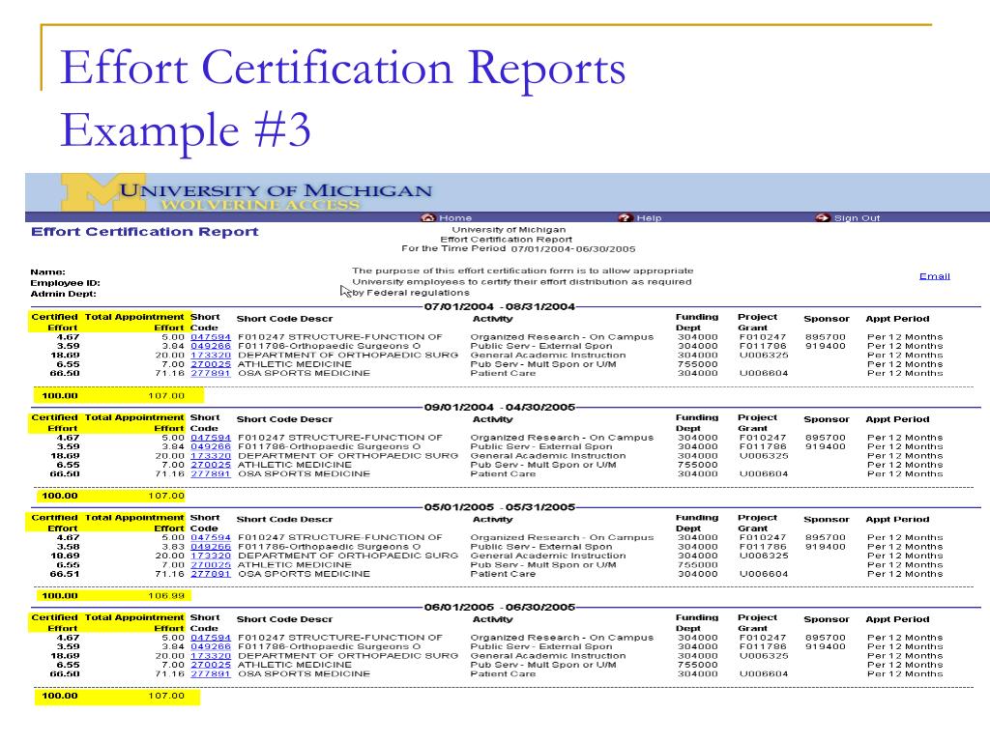Click the 'Effort Certification Reports' slide title
The width and height of the screenshot is (990, 742).
tap(343, 69)
